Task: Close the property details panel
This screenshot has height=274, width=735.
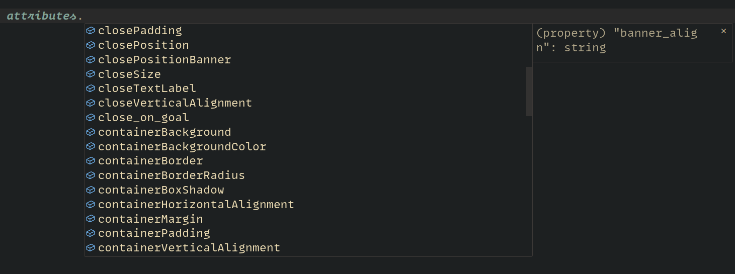Action: click(x=723, y=31)
